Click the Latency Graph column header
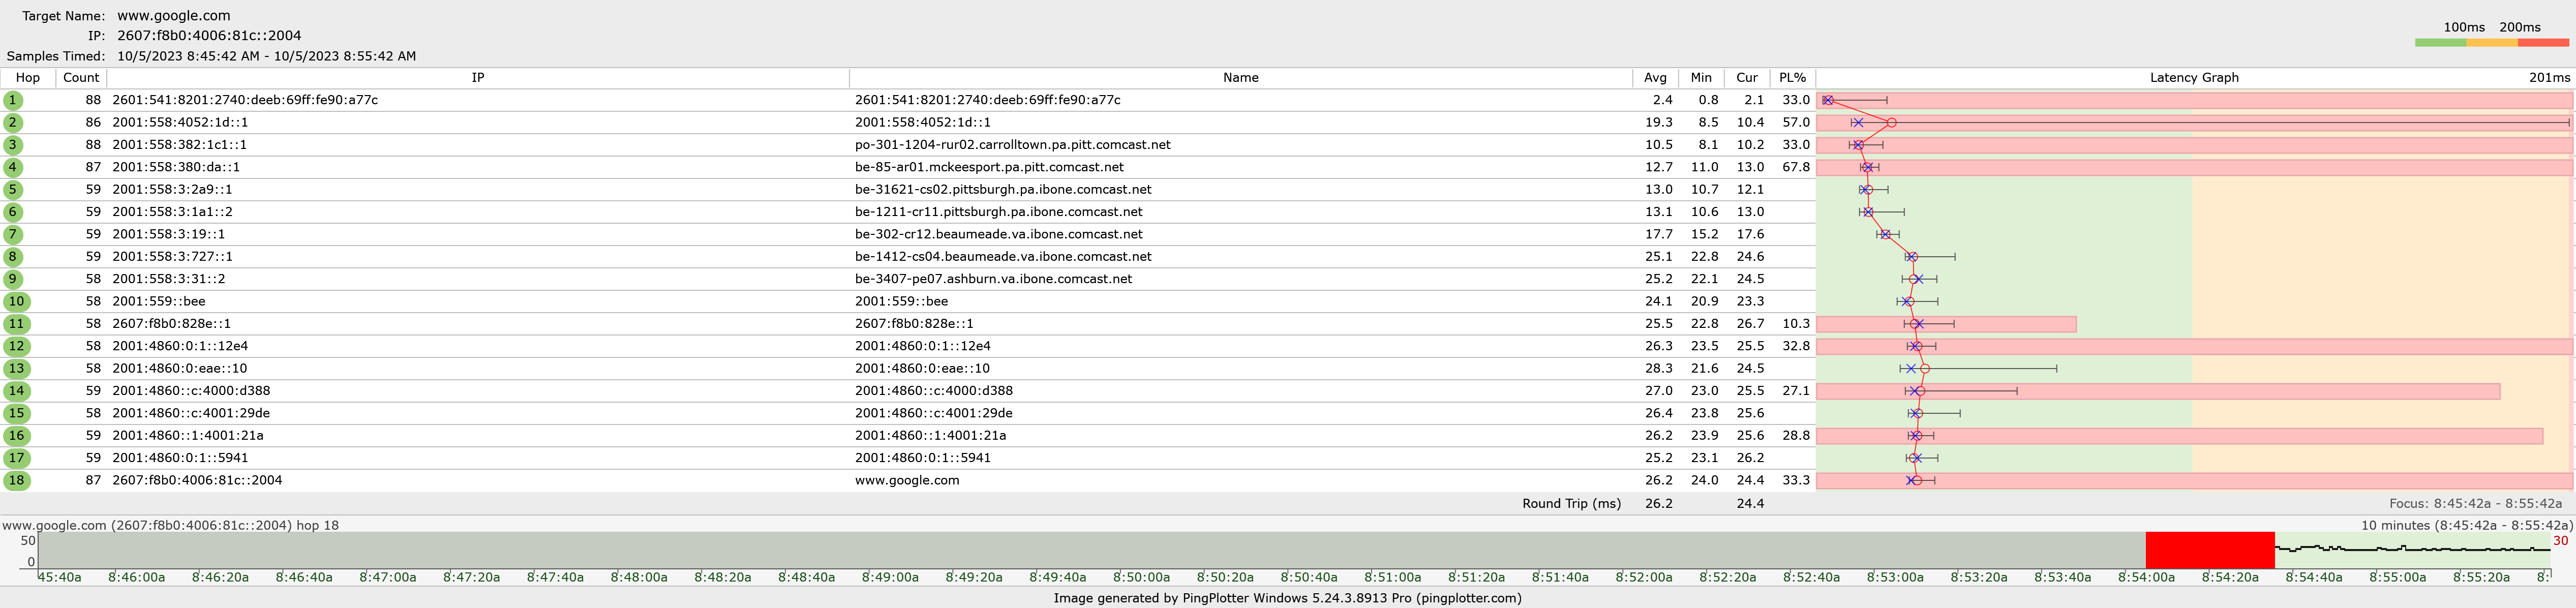This screenshot has height=608, width=2576. (x=2194, y=78)
